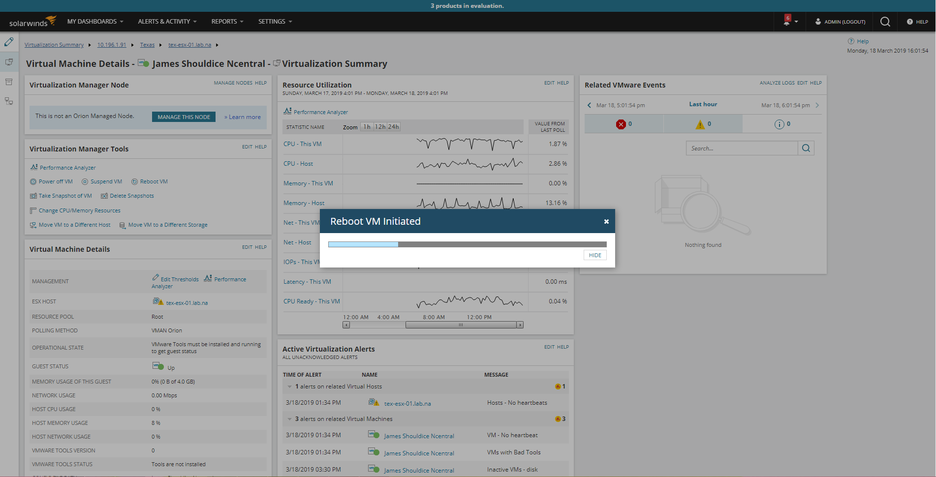Click the pencil edit icon in left sidebar
The image size is (936, 477).
tap(9, 42)
